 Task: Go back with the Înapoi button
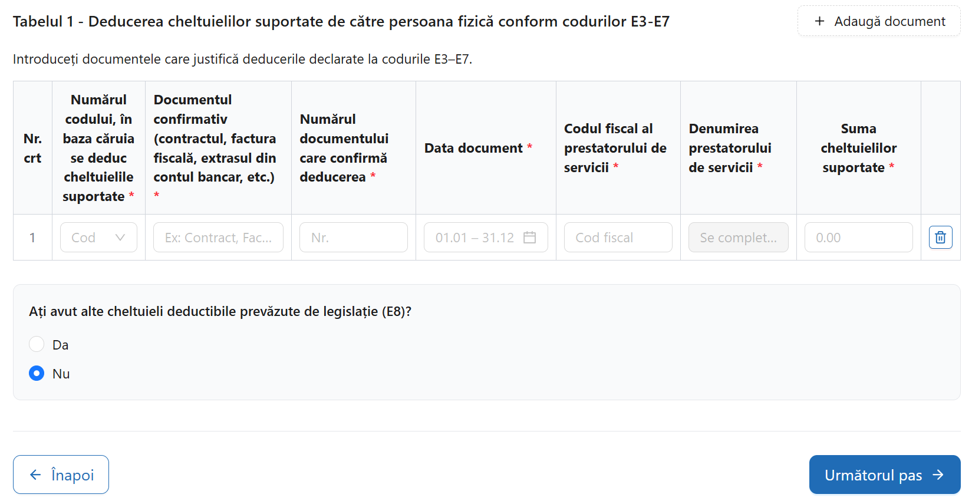point(61,475)
